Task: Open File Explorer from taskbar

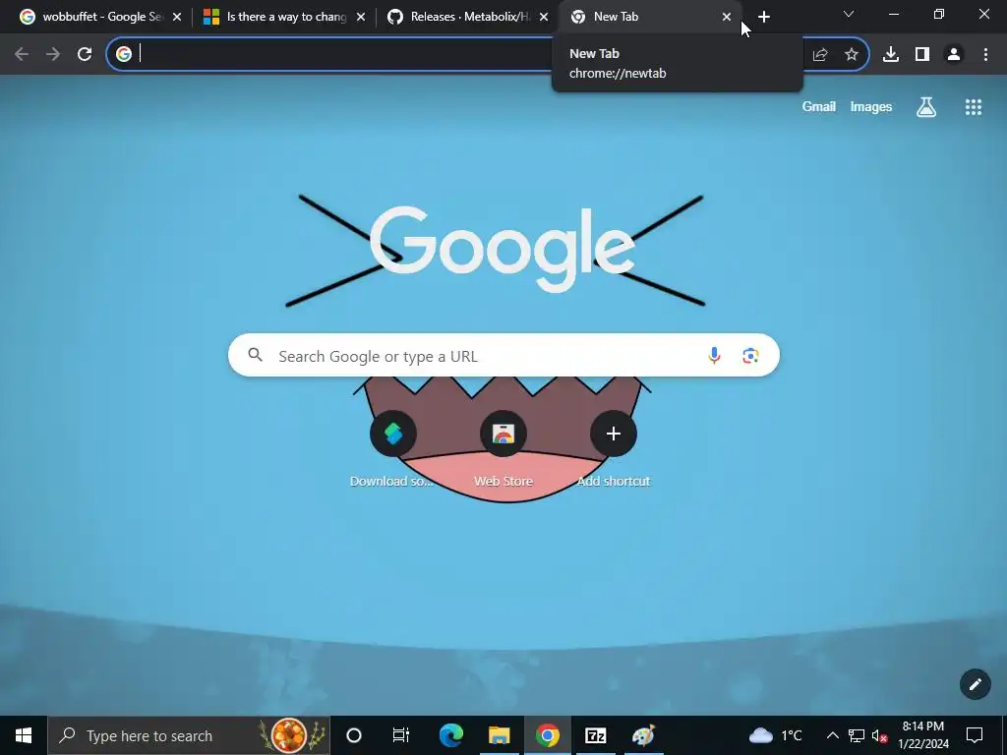Action: click(499, 735)
